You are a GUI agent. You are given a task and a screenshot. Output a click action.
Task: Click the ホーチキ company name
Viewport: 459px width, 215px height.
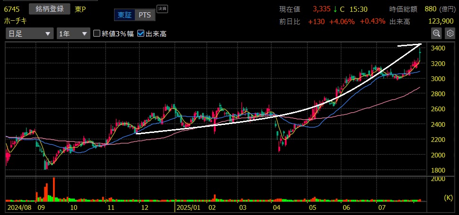17,21
